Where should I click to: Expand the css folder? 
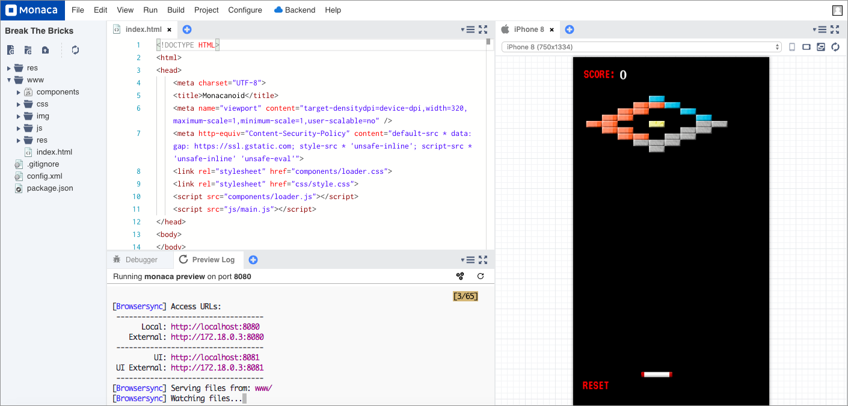[x=19, y=104]
